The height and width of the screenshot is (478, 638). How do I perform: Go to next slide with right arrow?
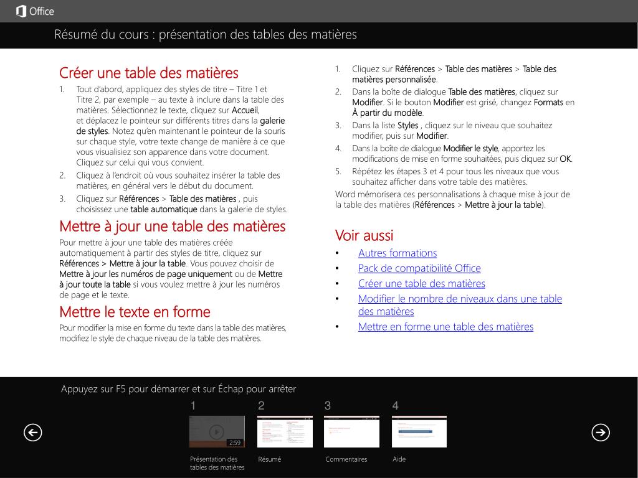[x=601, y=432]
